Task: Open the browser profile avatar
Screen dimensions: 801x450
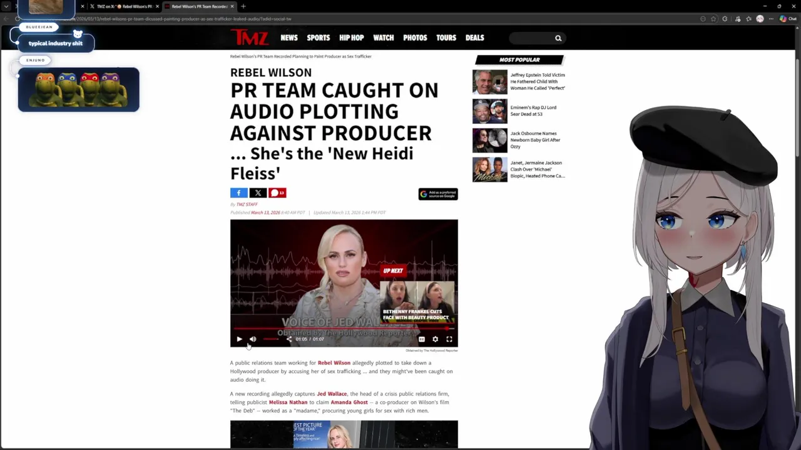Action: [760, 19]
